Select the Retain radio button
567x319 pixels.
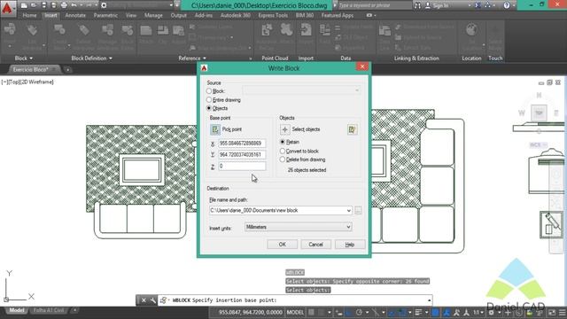click(x=283, y=142)
